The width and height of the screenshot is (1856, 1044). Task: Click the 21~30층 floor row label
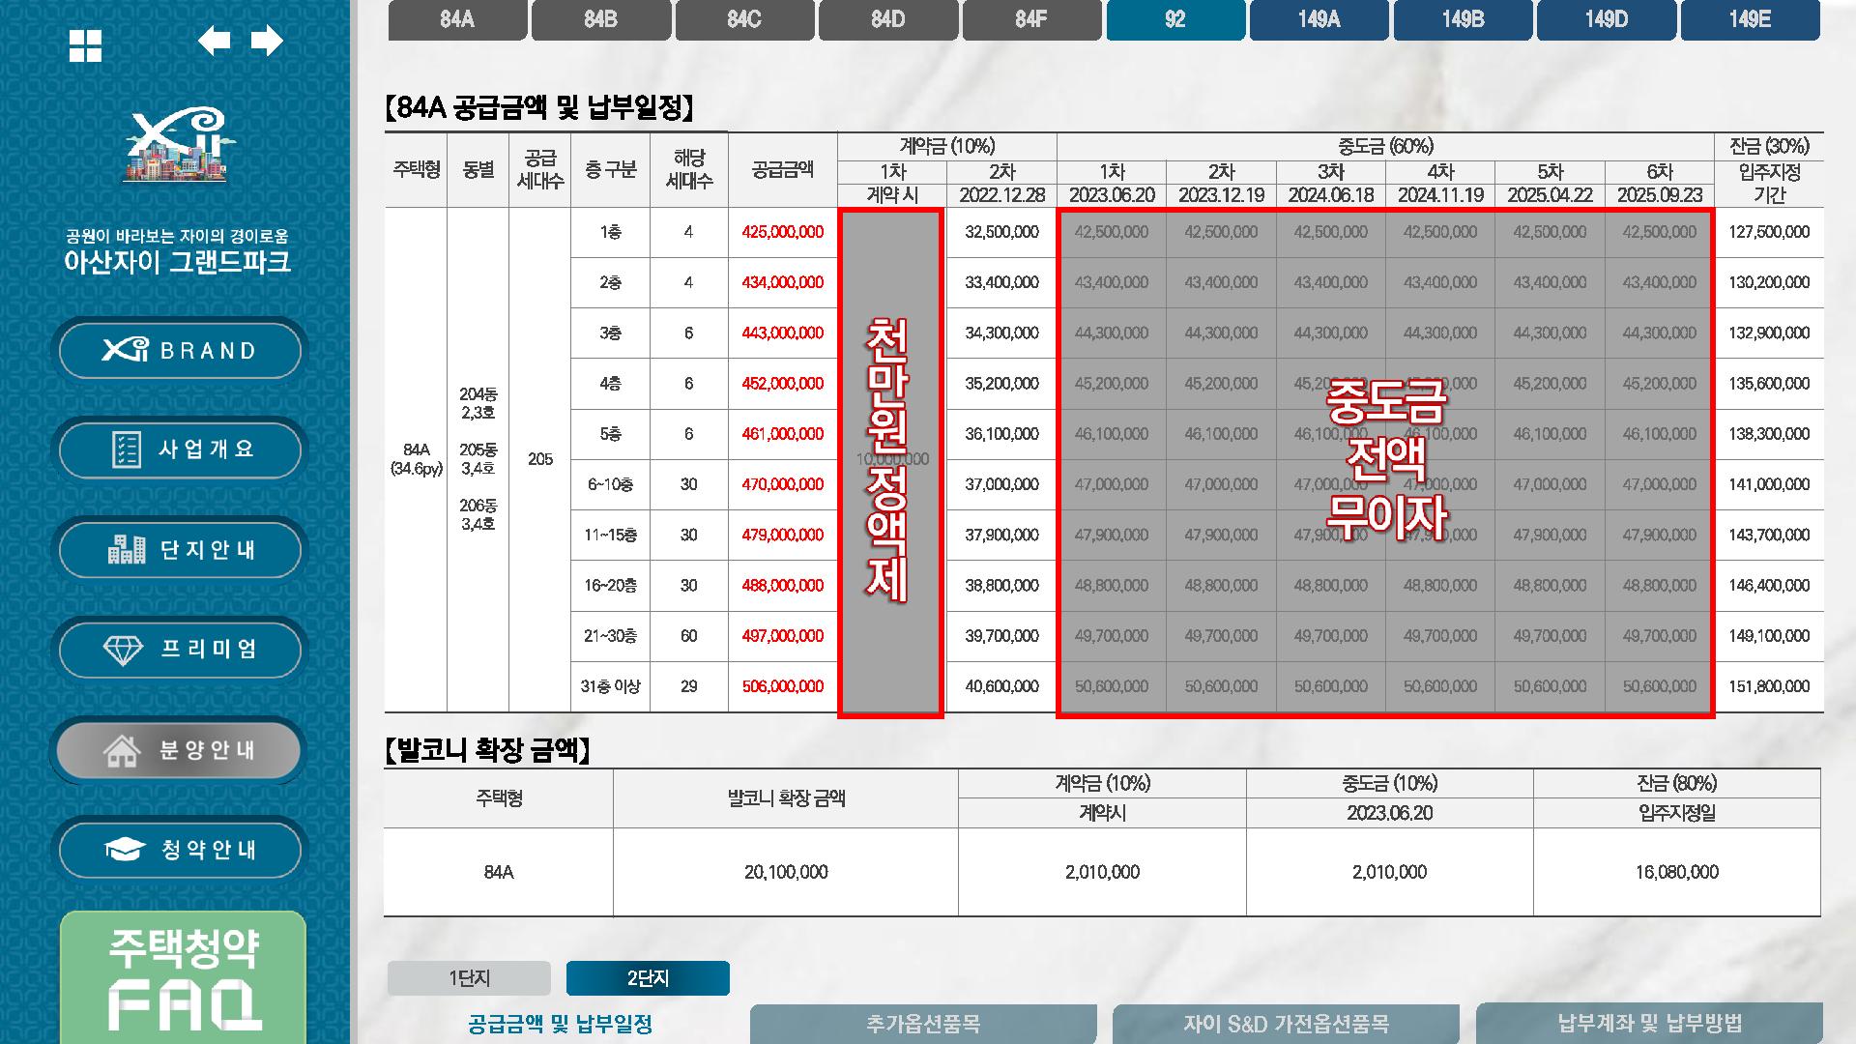[610, 636]
